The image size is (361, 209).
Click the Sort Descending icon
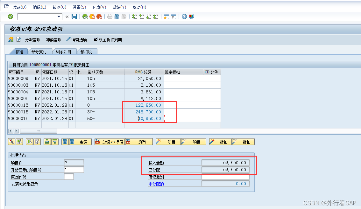[55, 142]
